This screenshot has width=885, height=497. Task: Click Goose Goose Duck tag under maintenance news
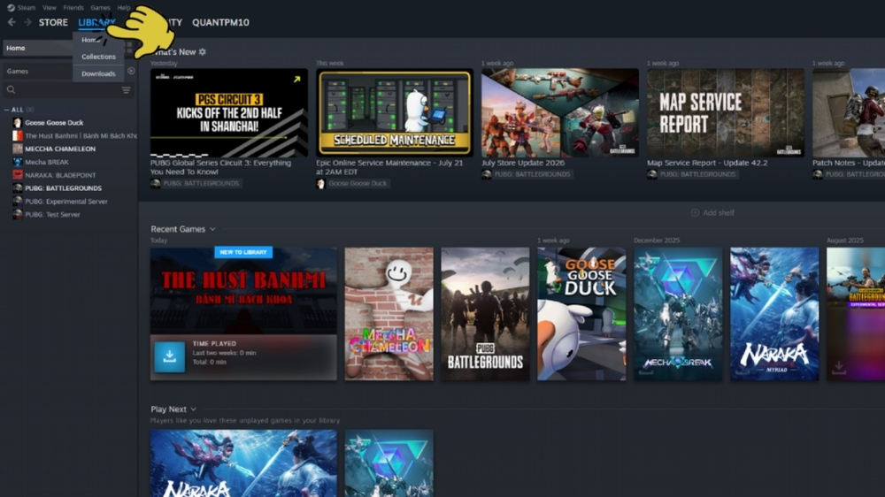[x=351, y=183]
